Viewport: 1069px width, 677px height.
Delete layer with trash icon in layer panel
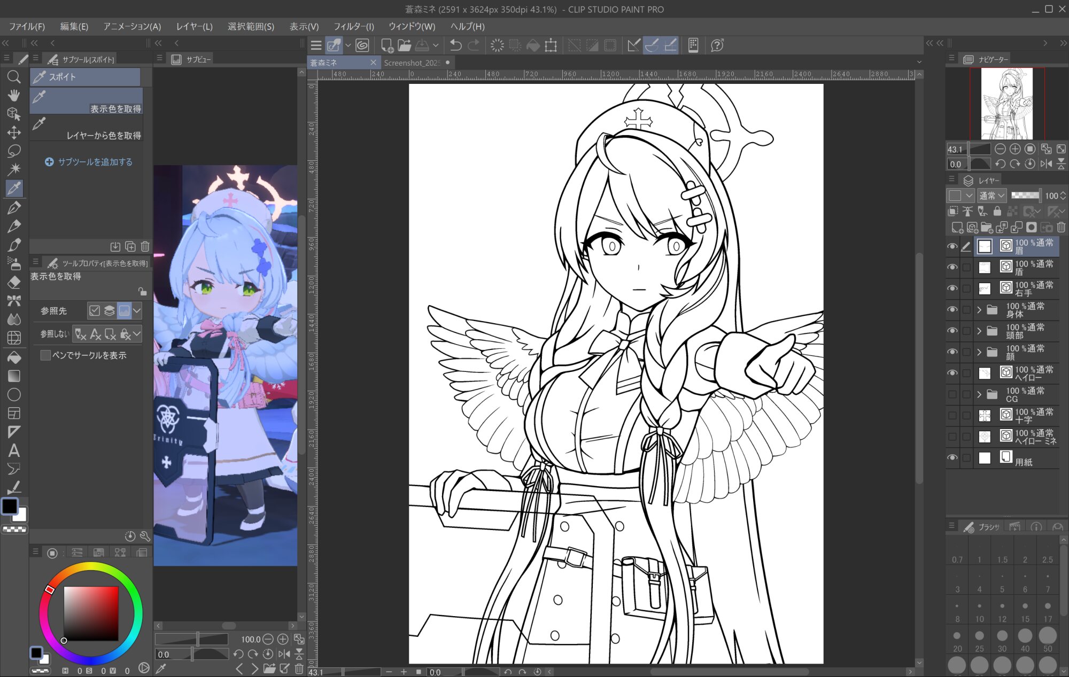(x=1061, y=228)
